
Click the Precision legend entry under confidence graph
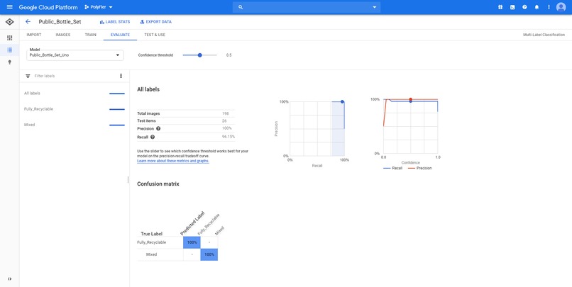(419, 168)
